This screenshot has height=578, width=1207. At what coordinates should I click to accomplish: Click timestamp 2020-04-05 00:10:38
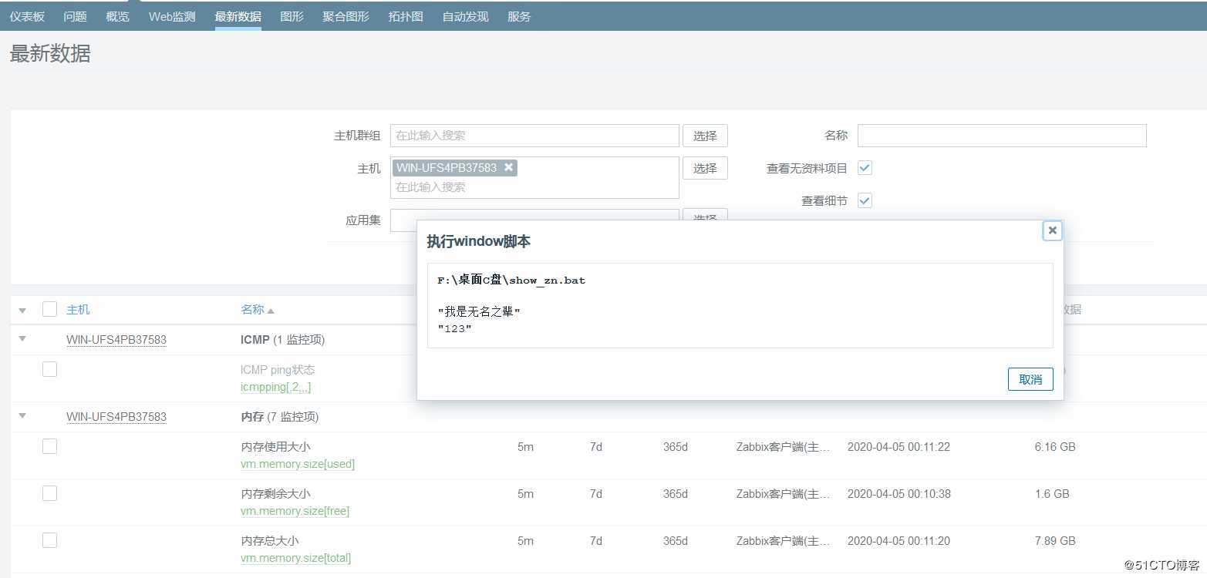pos(899,494)
